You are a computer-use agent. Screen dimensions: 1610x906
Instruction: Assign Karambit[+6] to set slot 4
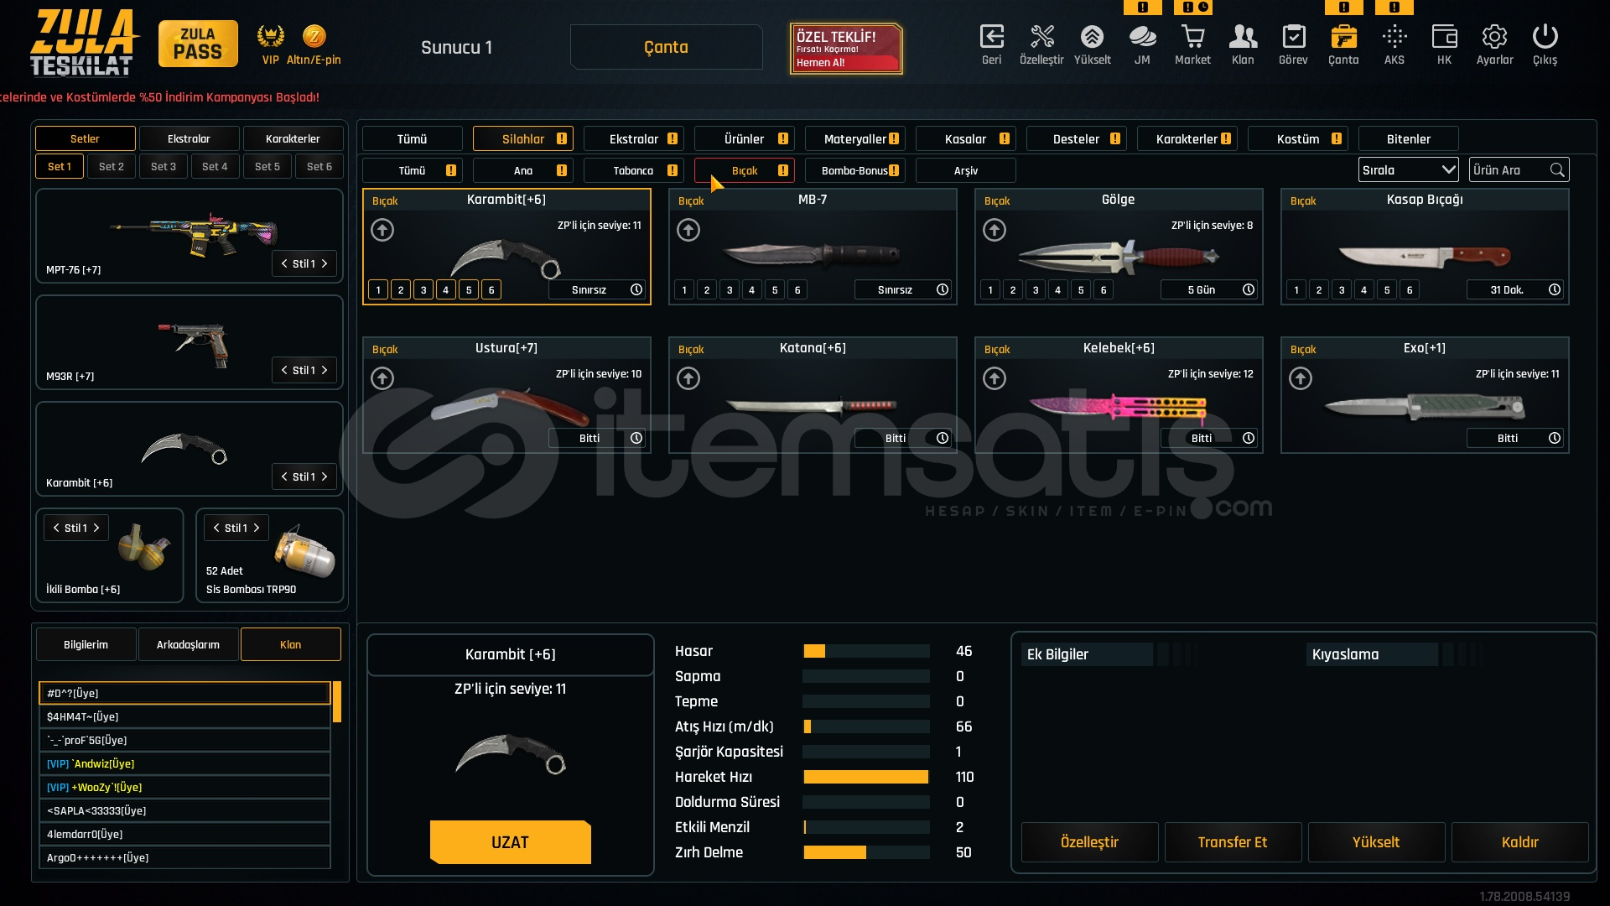coord(446,289)
